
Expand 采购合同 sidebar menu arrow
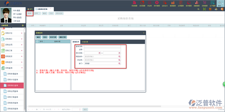[22, 45]
